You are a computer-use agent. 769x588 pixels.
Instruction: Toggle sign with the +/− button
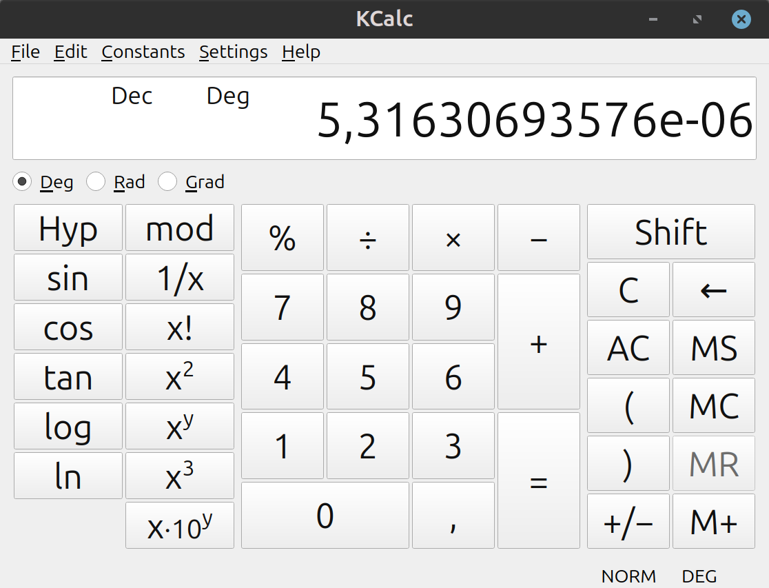click(x=628, y=522)
